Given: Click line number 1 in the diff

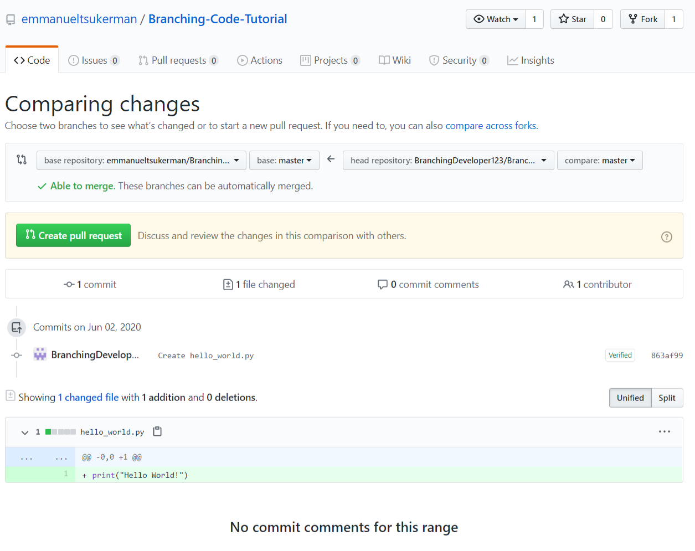Looking at the screenshot, I should coord(66,474).
